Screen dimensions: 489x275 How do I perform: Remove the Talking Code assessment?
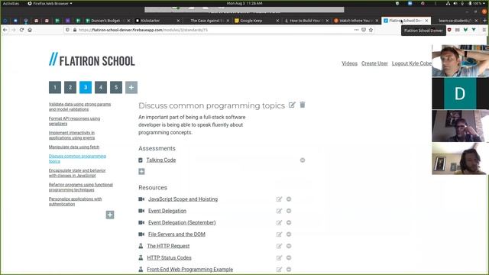(x=303, y=160)
